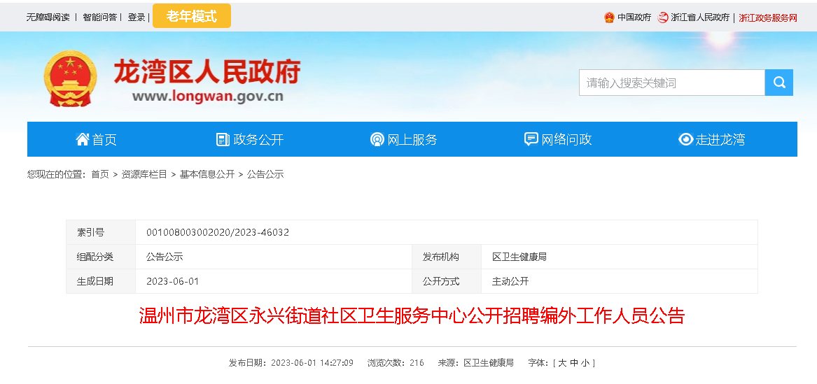Click the search magnifier button

click(x=779, y=83)
